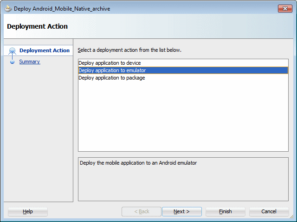Screen dimensions: 297x222
Task: Close the deployment dialog window
Action: coord(284,9)
